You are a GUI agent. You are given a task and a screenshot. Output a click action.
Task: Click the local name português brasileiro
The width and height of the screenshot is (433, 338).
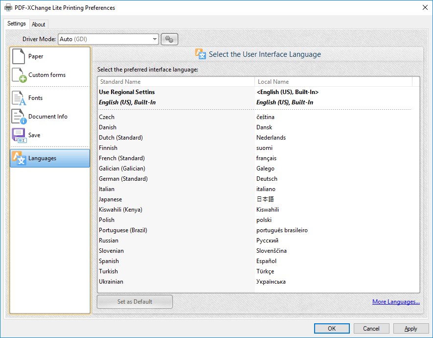click(282, 230)
